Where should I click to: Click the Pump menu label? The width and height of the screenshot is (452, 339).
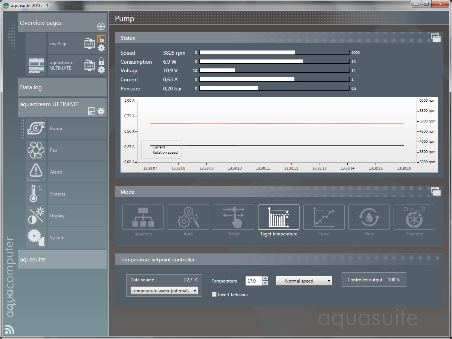[x=56, y=128]
